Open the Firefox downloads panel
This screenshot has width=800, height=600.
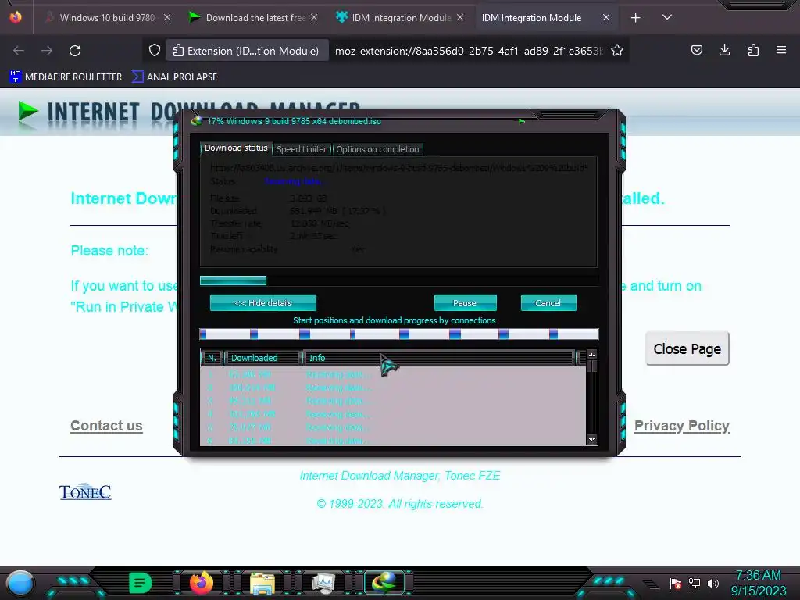724,50
